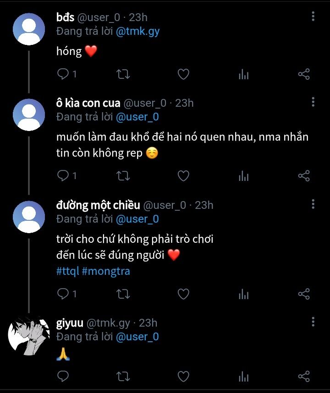Like the bđs tweet saying hóng
Viewport: 330px width, 393px height.
[x=183, y=74]
